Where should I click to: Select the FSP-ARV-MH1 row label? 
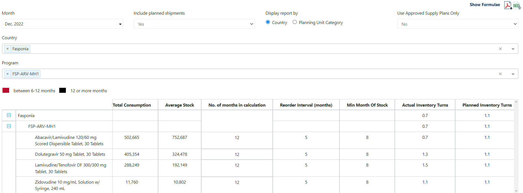pos(42,126)
